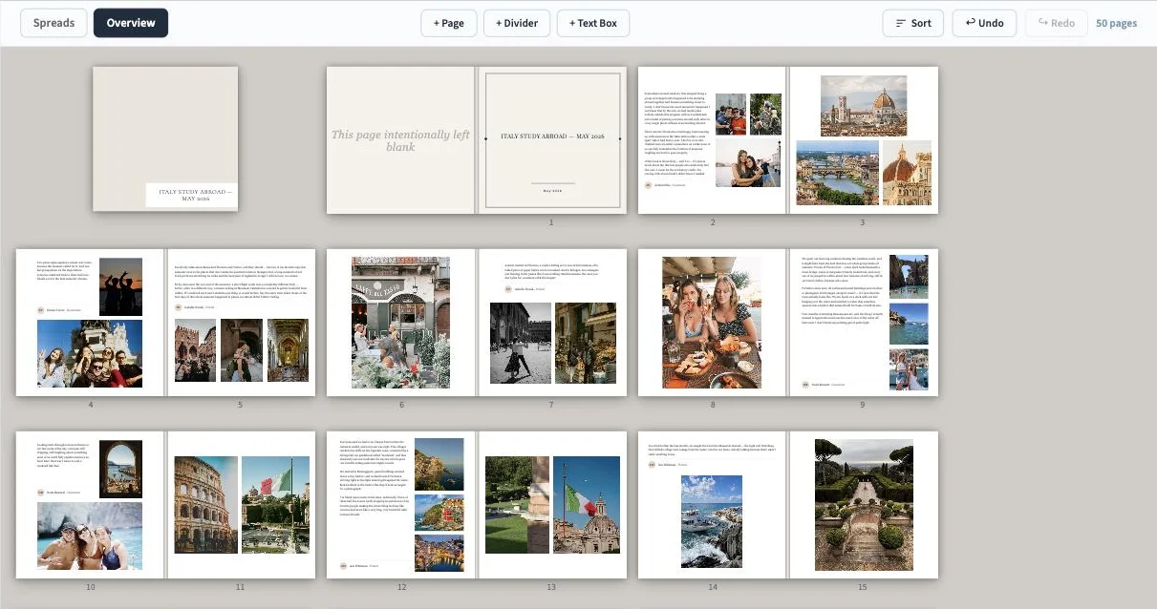This screenshot has width=1157, height=609.
Task: Select page 9 thumbnail
Action: pos(864,323)
